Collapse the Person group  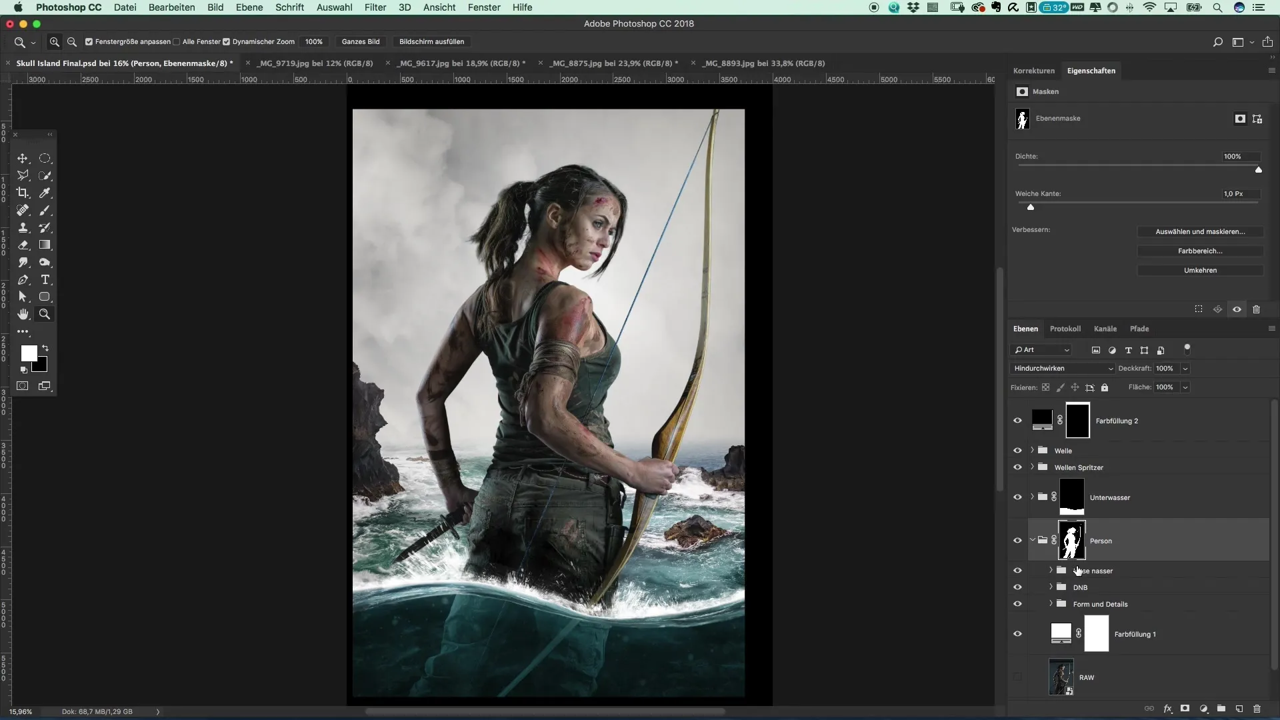pos(1032,540)
